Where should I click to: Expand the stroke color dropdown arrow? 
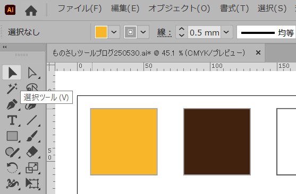[143, 32]
